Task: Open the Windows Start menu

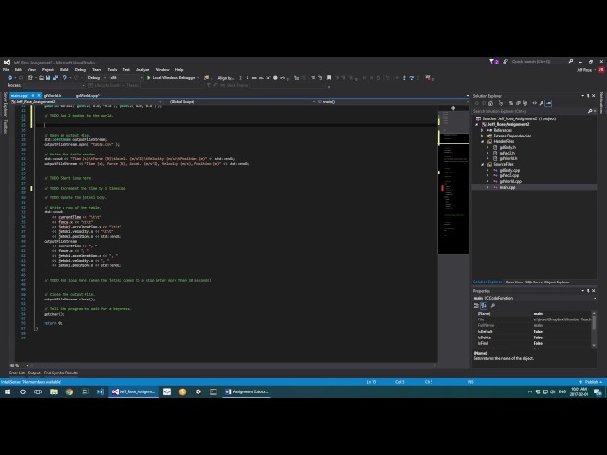Action: 8,391
